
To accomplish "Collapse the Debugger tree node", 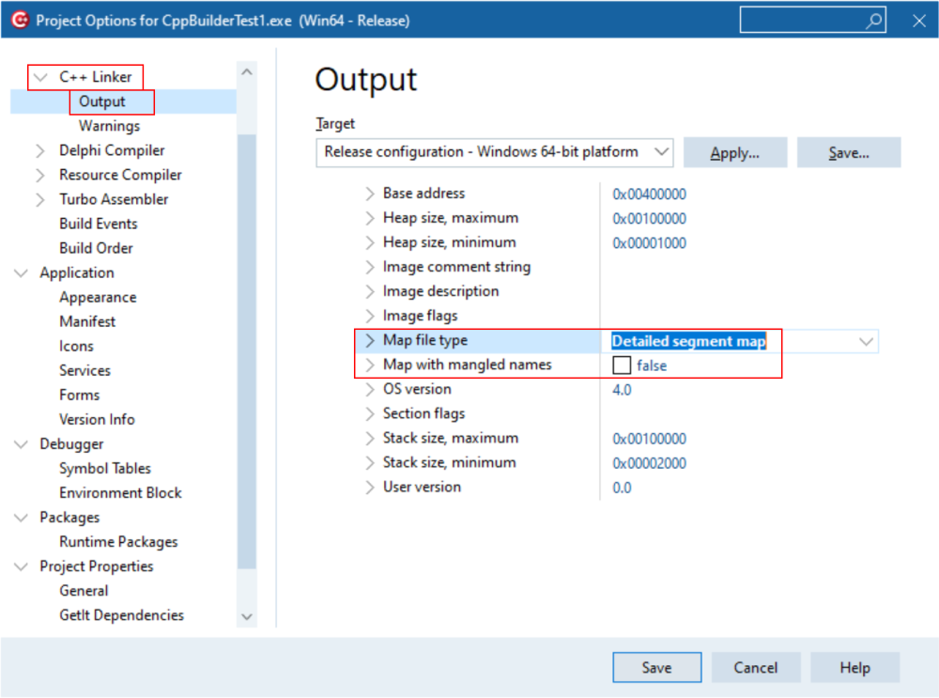I will (x=21, y=444).
